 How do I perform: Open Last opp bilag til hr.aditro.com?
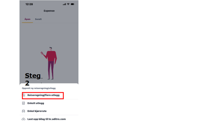47,119
